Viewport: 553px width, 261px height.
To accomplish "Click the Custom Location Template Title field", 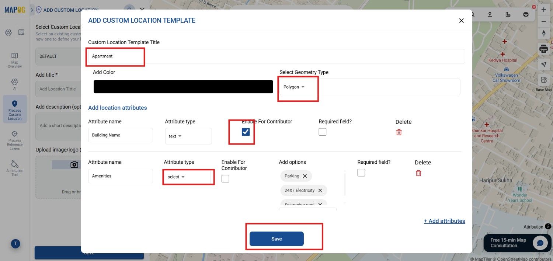I will (x=276, y=56).
